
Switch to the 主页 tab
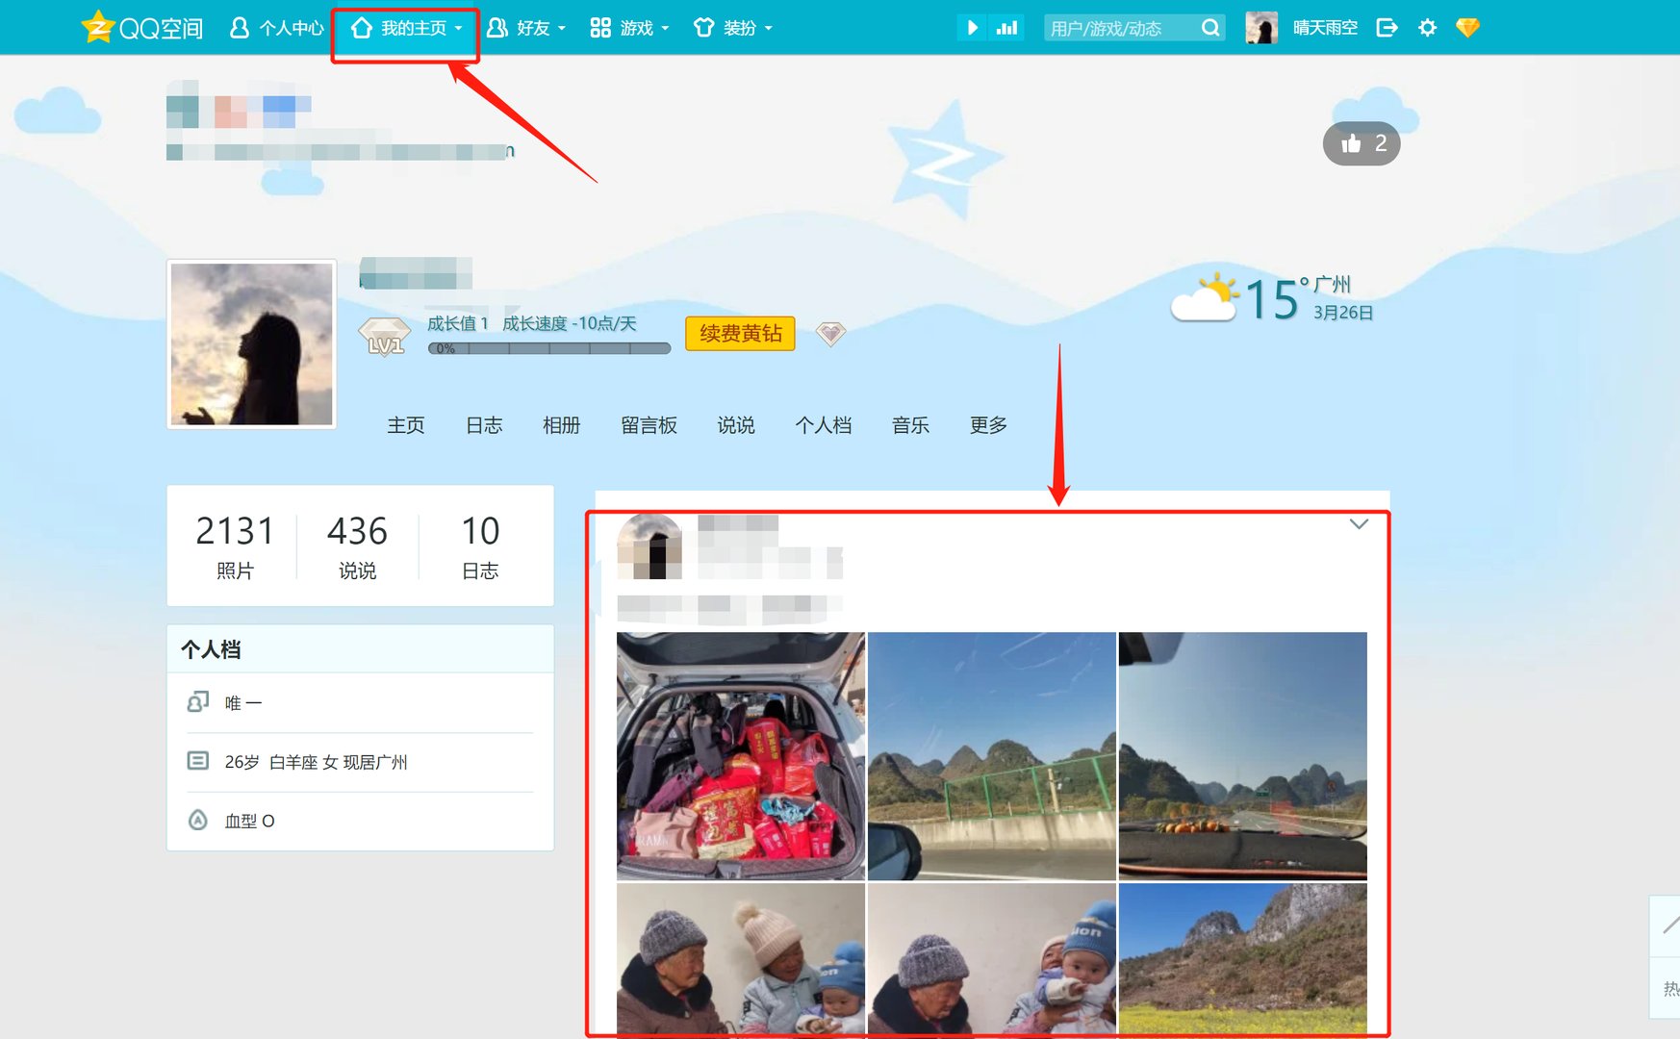[x=406, y=425]
